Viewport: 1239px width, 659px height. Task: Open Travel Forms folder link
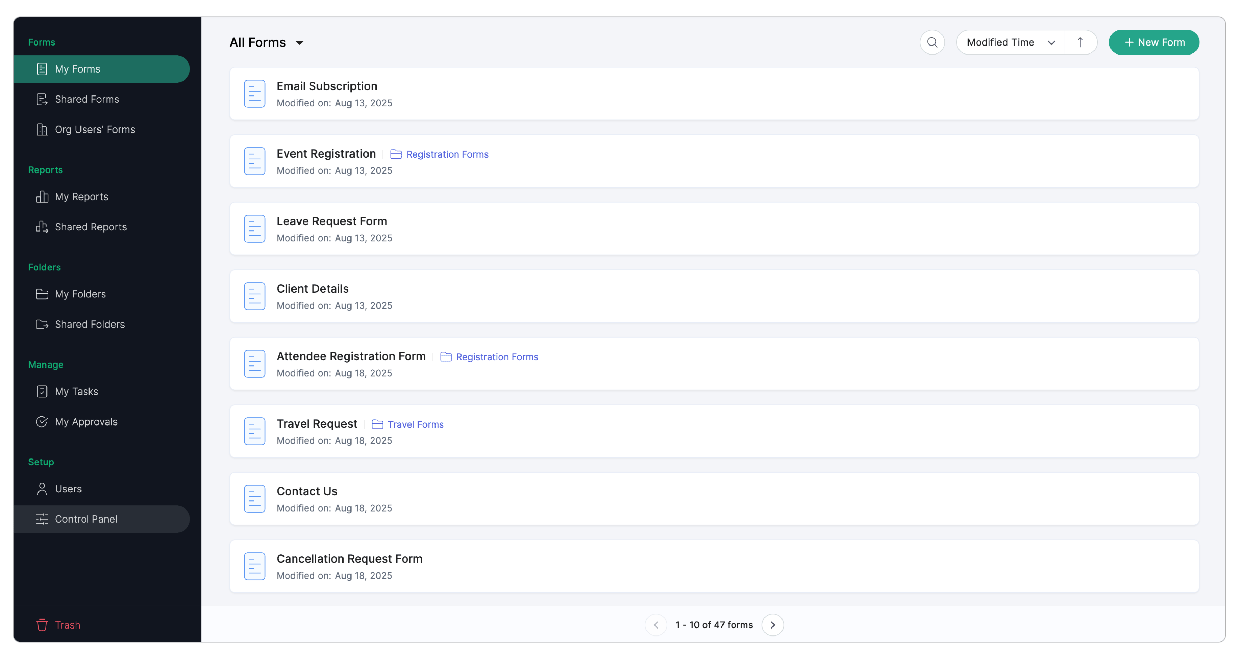click(415, 424)
